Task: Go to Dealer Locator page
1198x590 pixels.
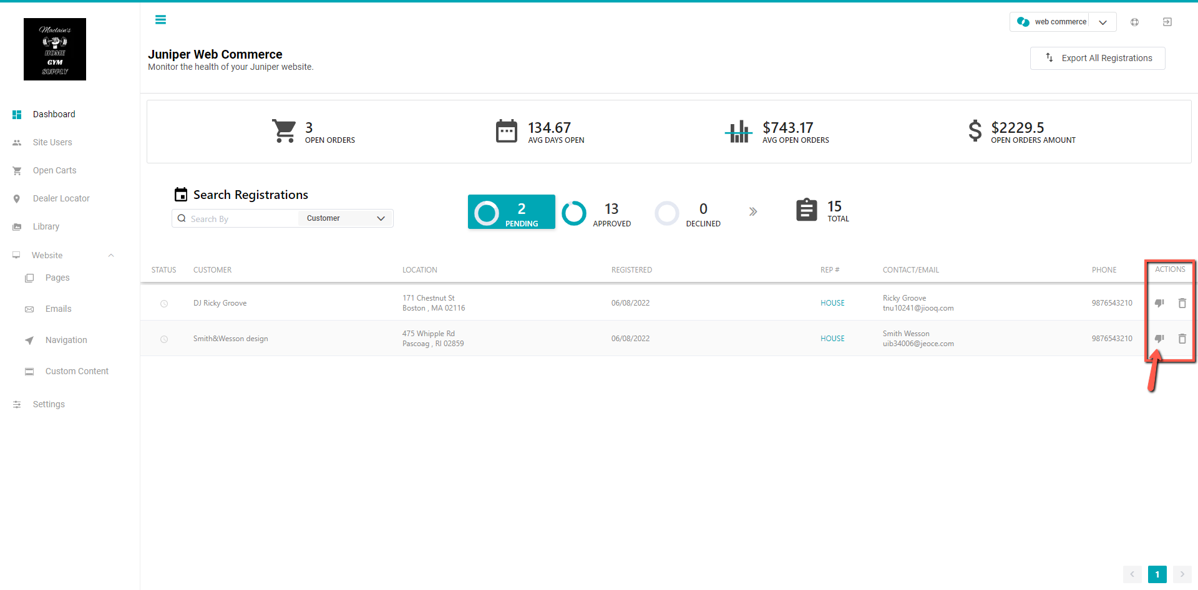Action: pos(61,198)
